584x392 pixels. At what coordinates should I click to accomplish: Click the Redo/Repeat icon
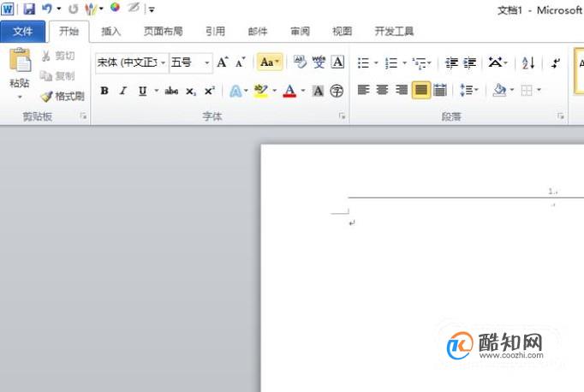pos(73,9)
